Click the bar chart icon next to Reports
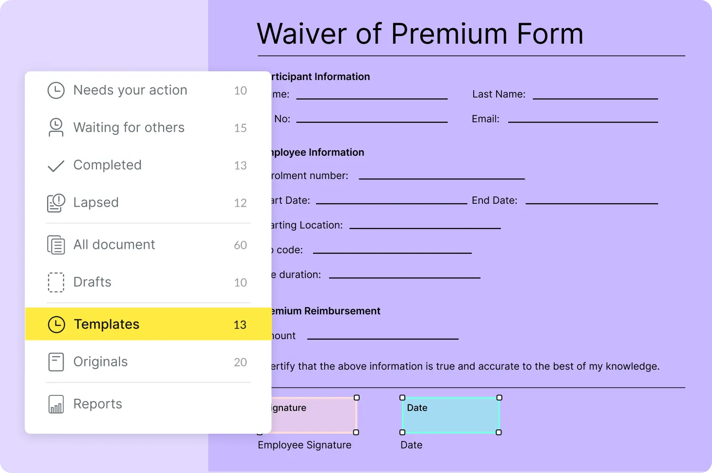Viewport: 712px width, 473px height. [56, 404]
